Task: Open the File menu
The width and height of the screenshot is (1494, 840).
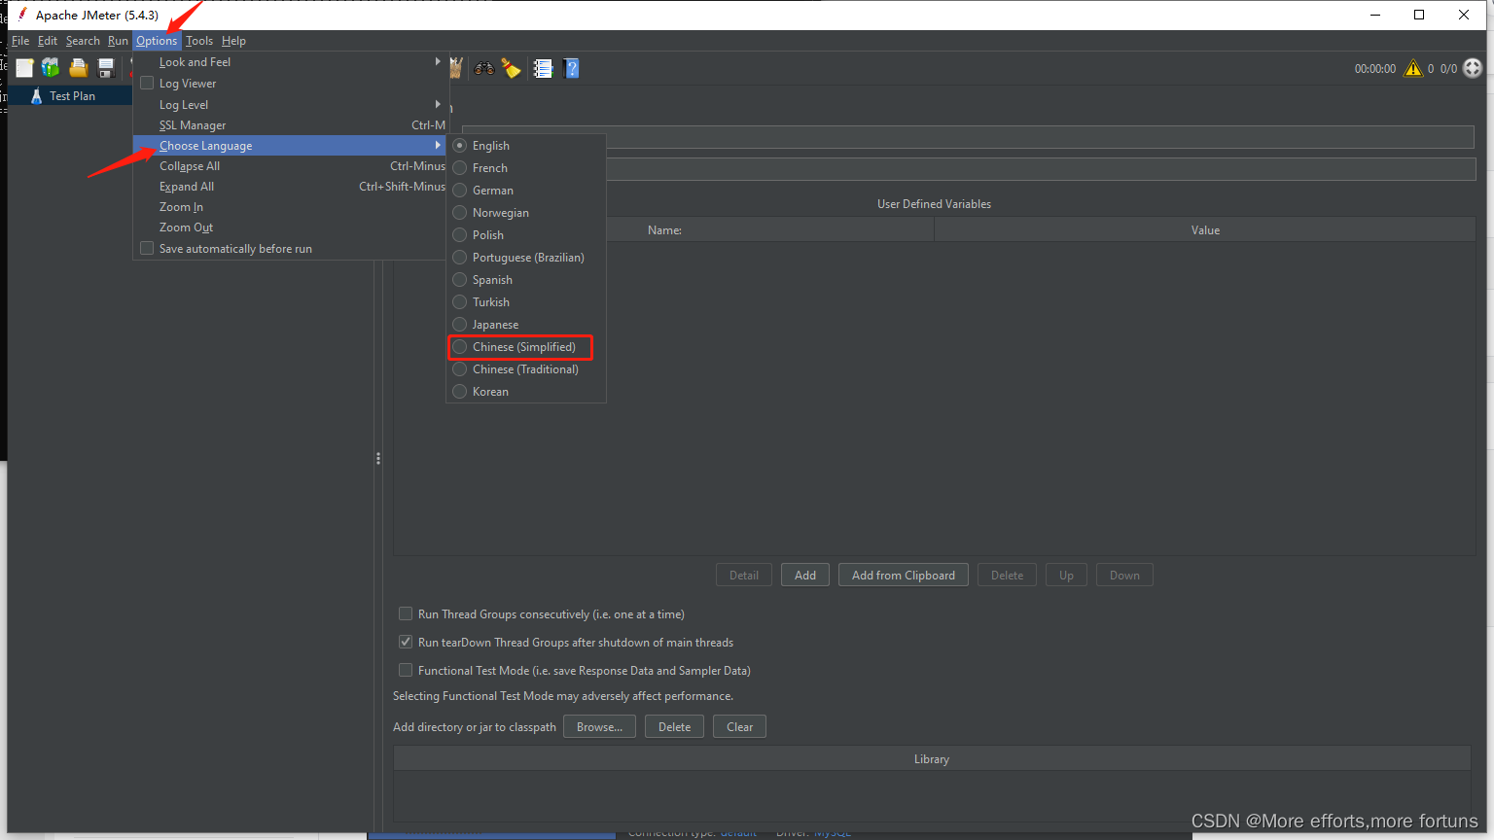Action: (x=20, y=41)
